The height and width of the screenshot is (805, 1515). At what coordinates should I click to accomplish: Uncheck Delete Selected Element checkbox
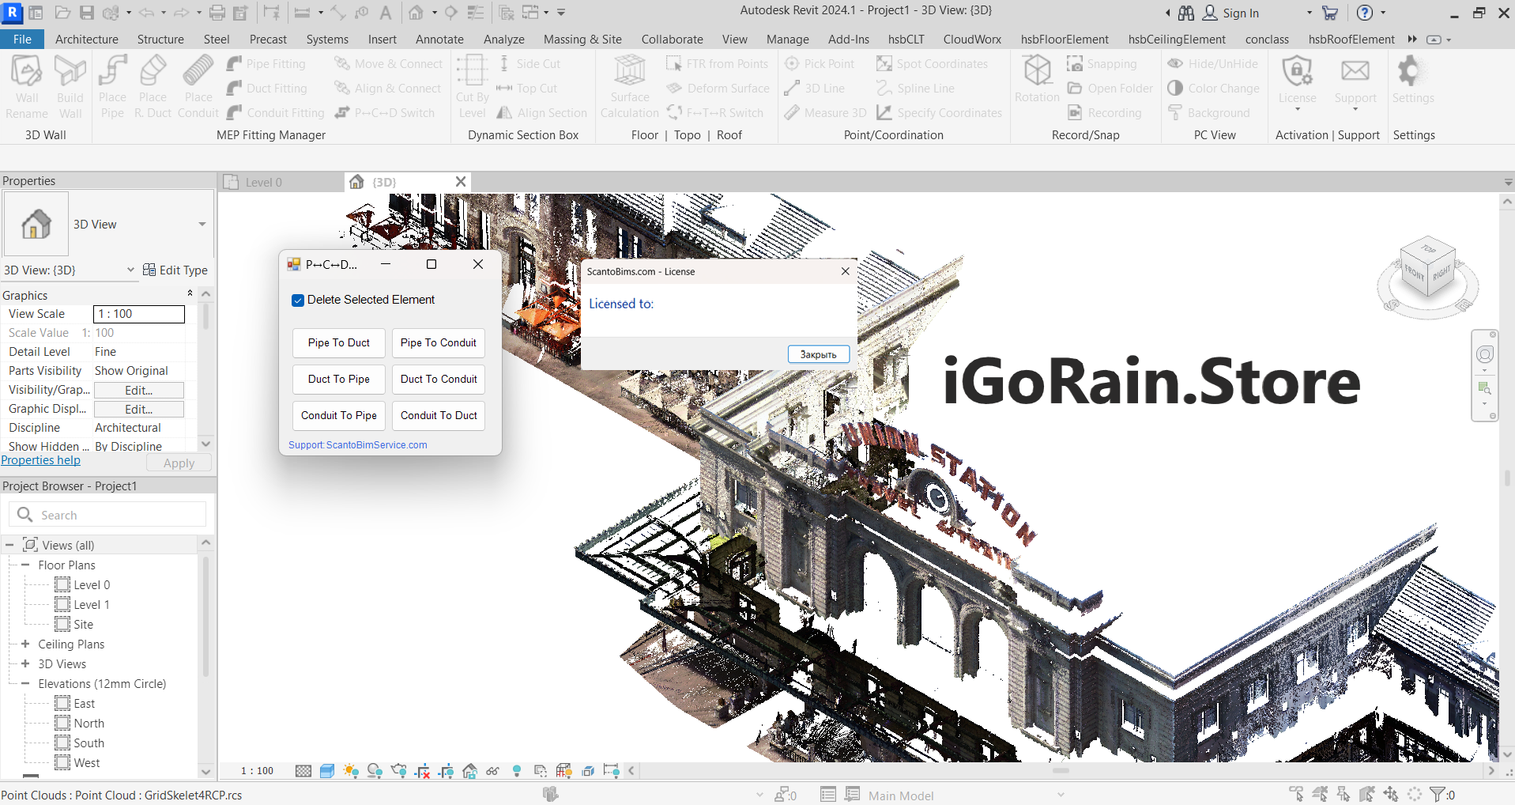tap(298, 300)
